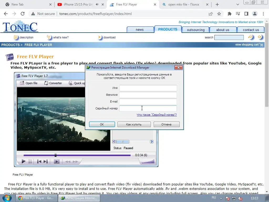Click view shopping cart link

(x=247, y=44)
